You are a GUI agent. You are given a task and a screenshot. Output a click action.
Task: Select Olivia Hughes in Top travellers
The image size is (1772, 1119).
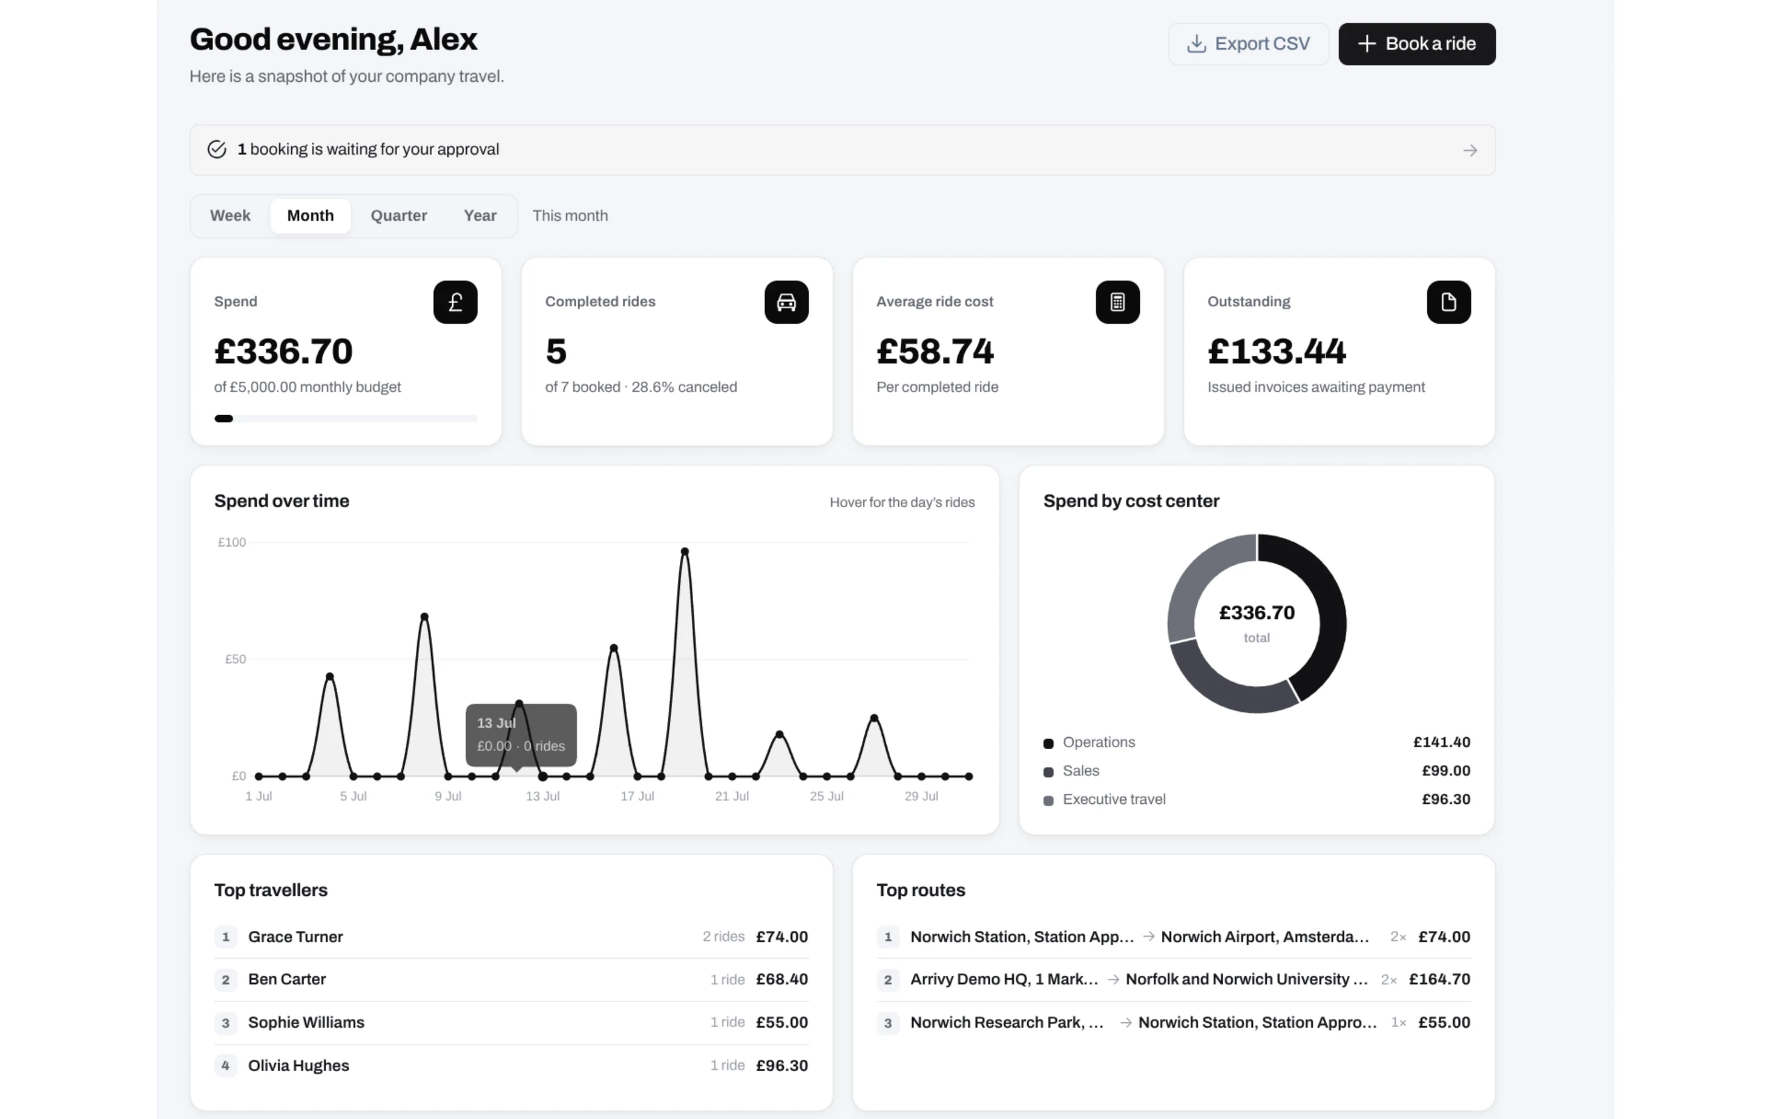coord(511,1066)
